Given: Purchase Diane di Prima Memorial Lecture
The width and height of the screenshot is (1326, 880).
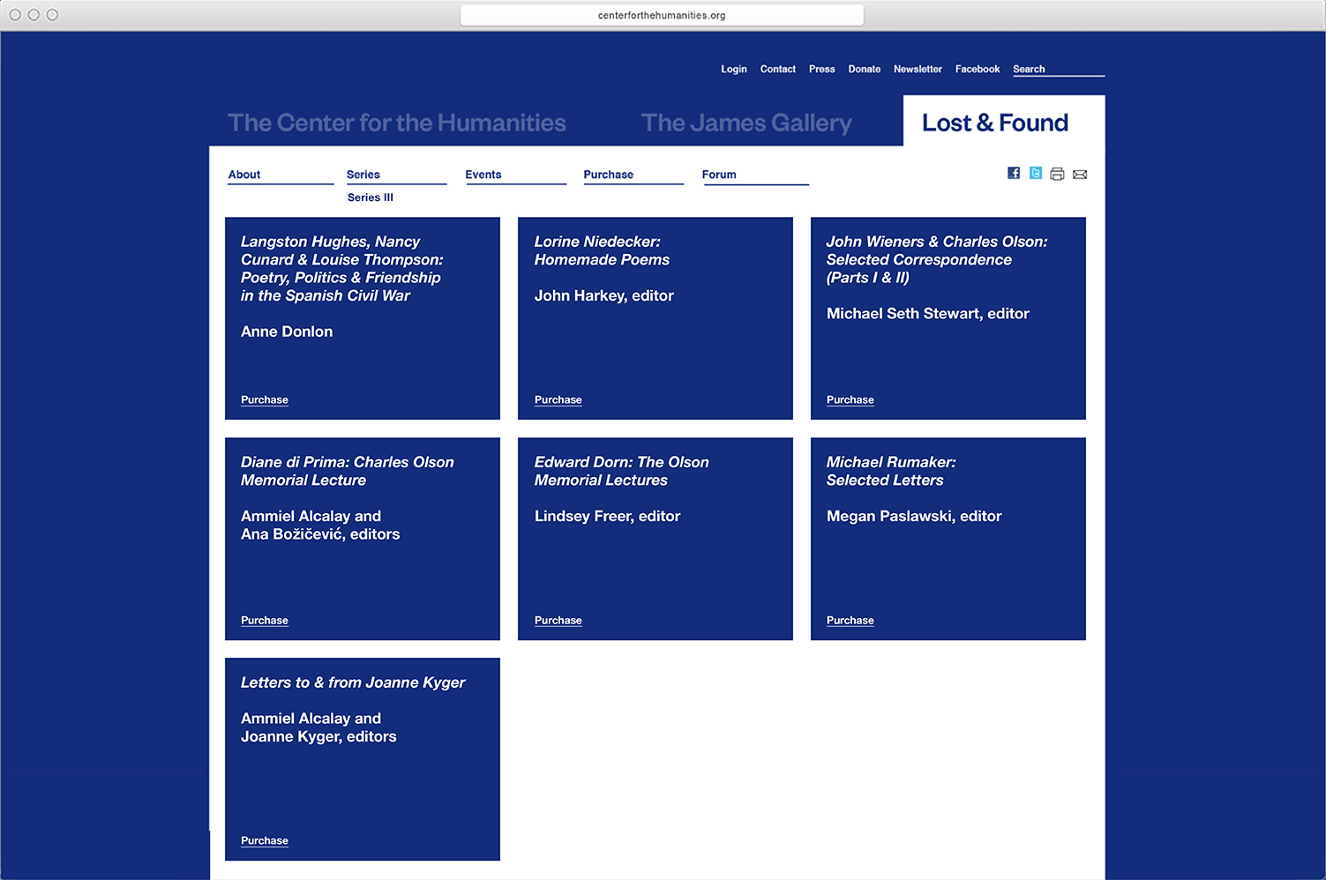Looking at the screenshot, I should [x=265, y=620].
